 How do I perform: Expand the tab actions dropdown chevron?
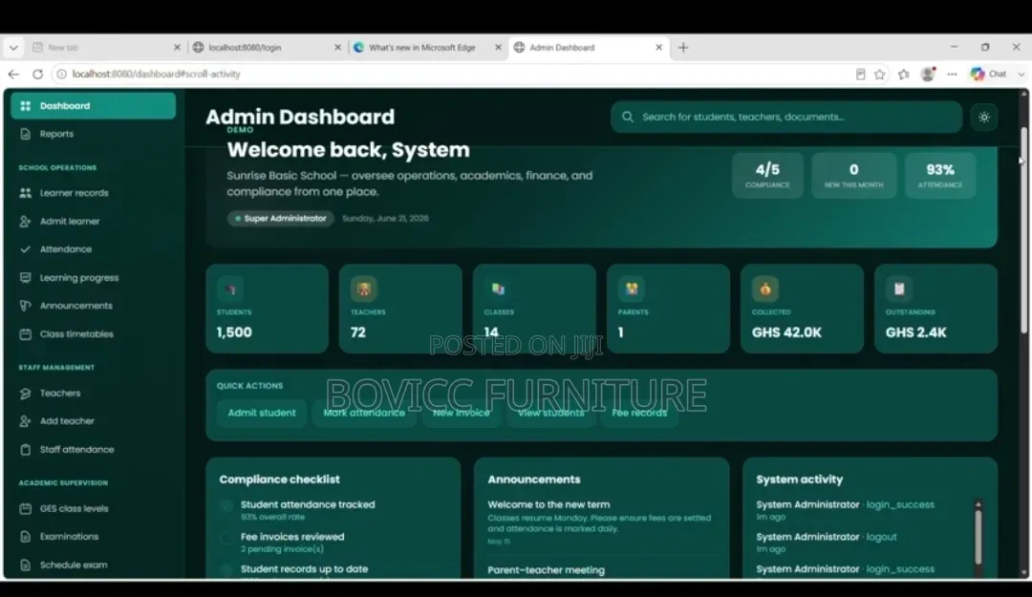click(x=13, y=48)
